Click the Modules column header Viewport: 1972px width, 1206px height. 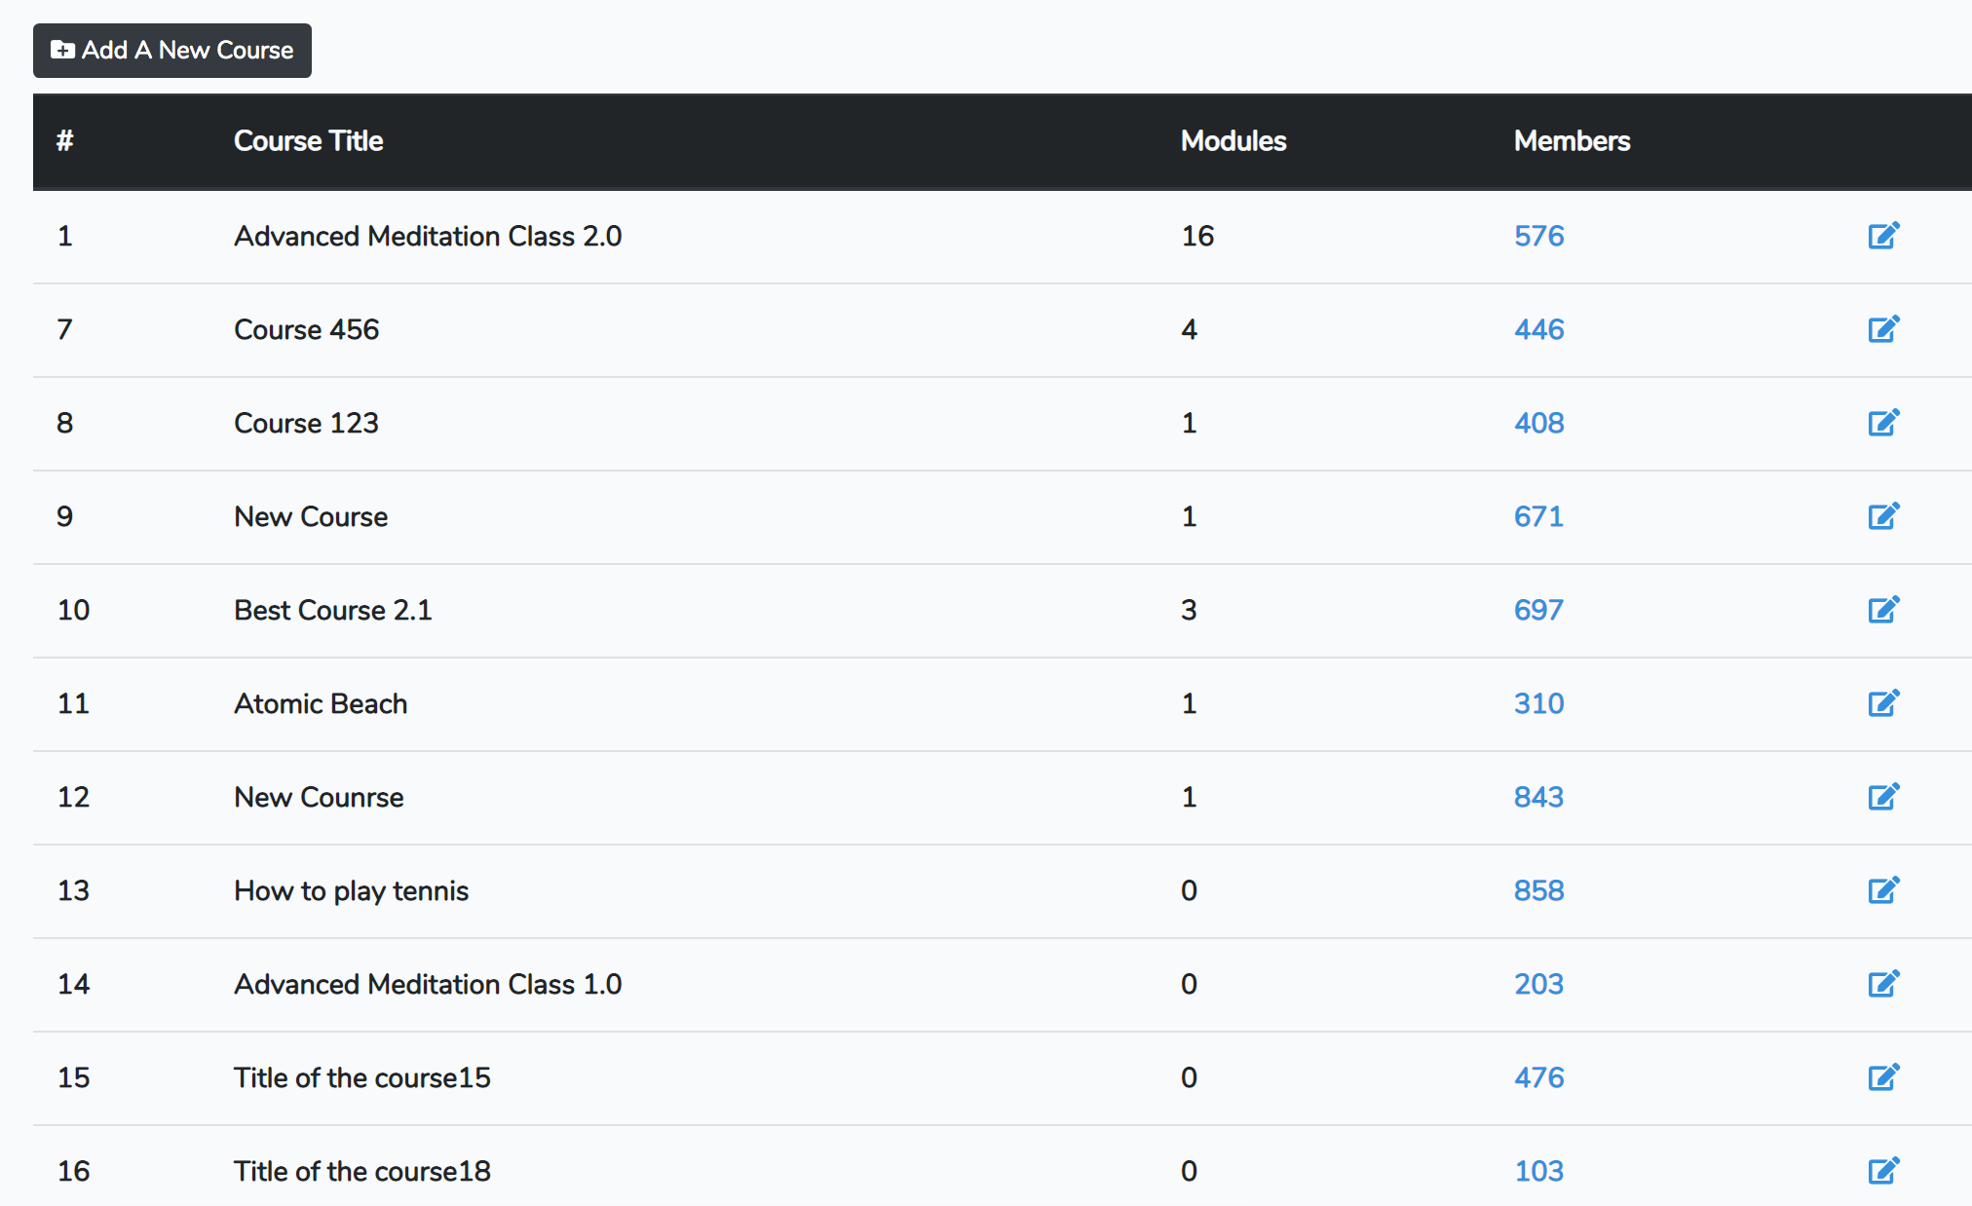coord(1233,141)
